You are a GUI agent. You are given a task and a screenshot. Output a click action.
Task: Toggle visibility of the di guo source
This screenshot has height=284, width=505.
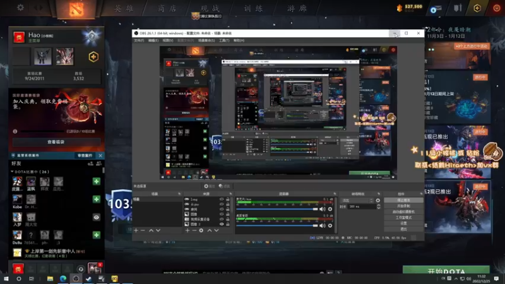coord(222,204)
